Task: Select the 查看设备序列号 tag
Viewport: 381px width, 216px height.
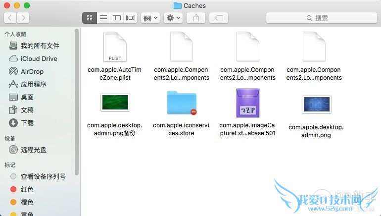Action: tap(43, 176)
